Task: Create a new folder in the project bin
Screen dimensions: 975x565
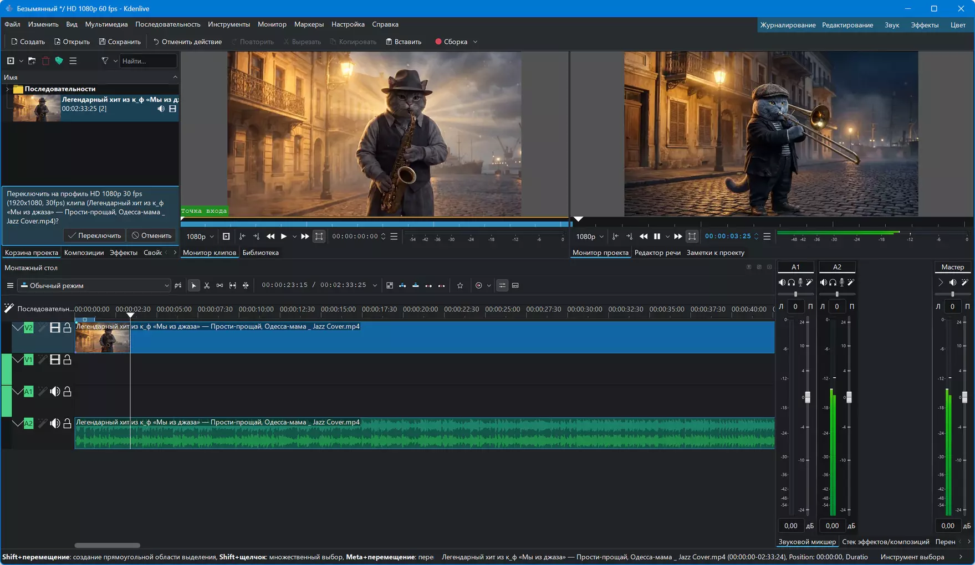Action: [32, 61]
